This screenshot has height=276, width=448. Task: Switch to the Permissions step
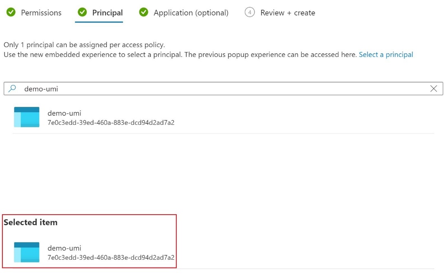(x=40, y=13)
